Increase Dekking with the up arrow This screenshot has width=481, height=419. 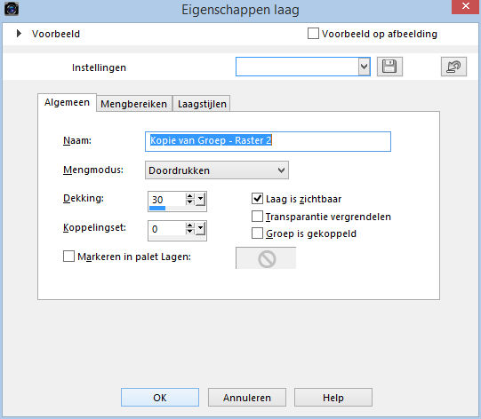190,196
